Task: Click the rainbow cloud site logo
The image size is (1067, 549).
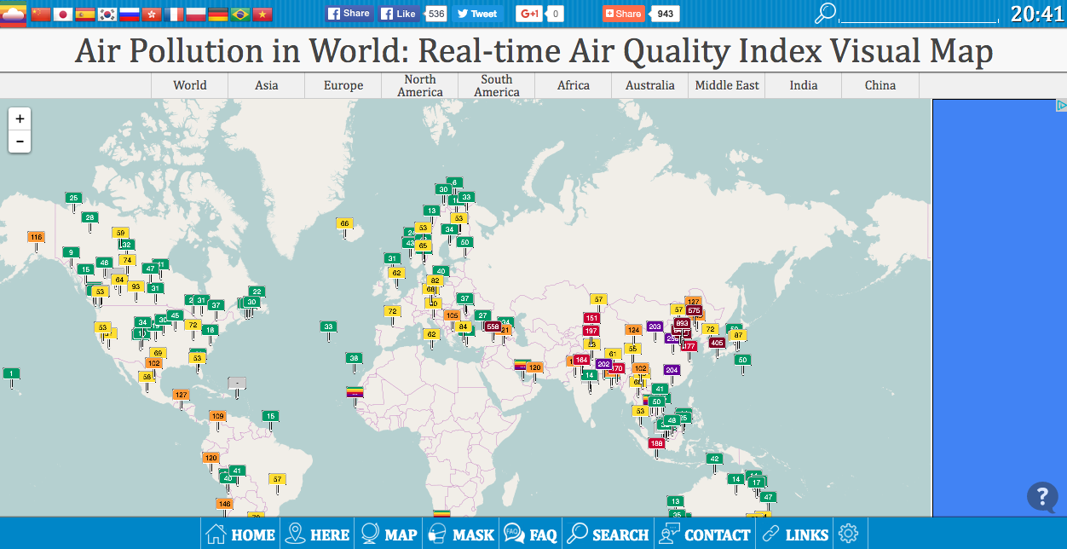Action: click(x=14, y=13)
